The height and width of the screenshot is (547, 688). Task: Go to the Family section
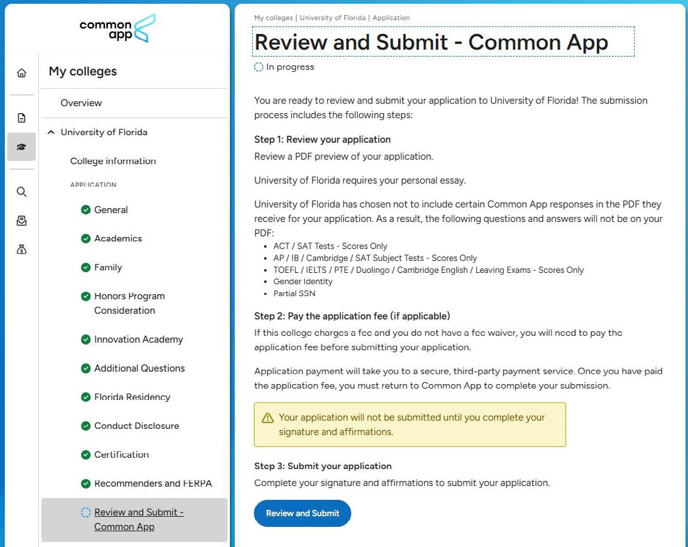point(108,268)
